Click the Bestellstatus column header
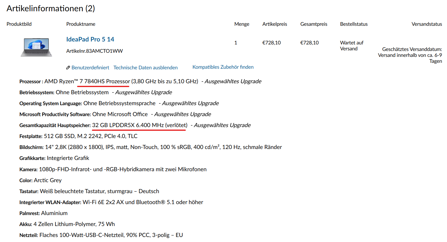This screenshot has height=242, width=447. (354, 24)
